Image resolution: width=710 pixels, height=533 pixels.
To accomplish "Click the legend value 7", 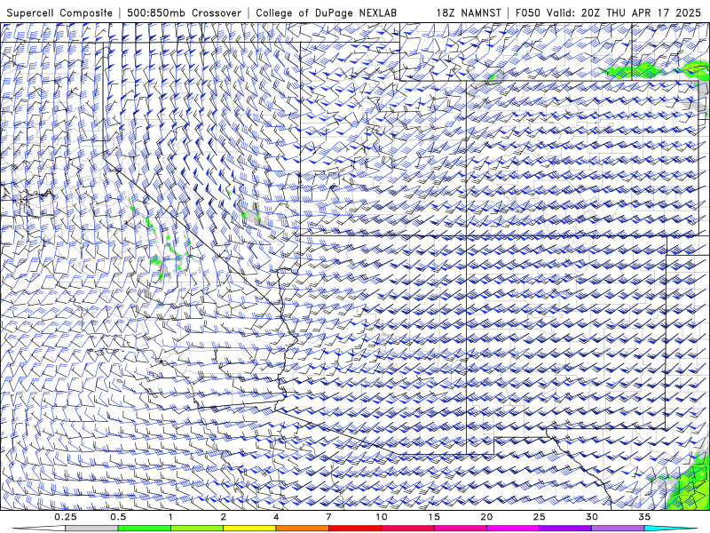I will (328, 517).
